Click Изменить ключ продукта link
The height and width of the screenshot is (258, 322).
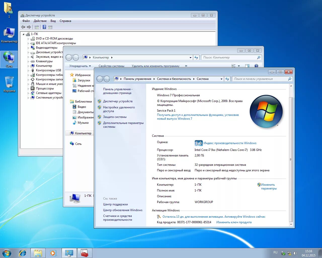pos(234,222)
